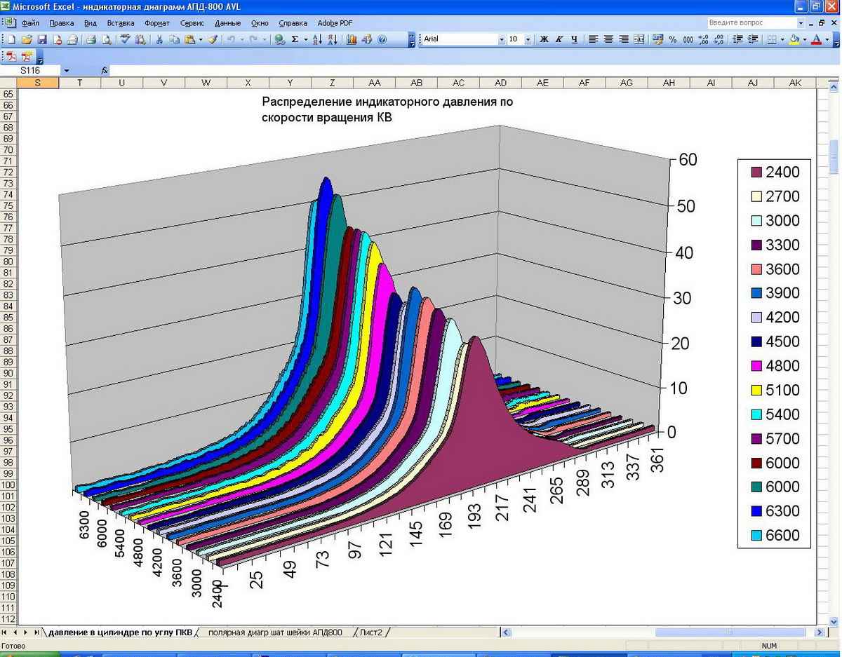The height and width of the screenshot is (657, 842).
Task: Click the Fill Color paint bucket
Action: click(794, 40)
